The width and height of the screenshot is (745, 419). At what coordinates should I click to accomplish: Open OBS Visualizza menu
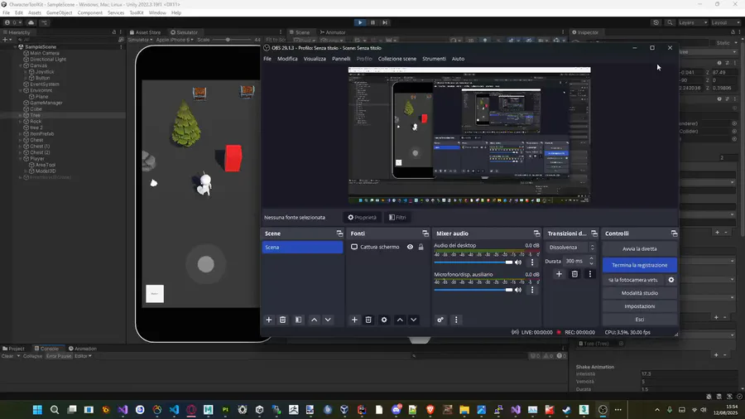click(x=315, y=59)
